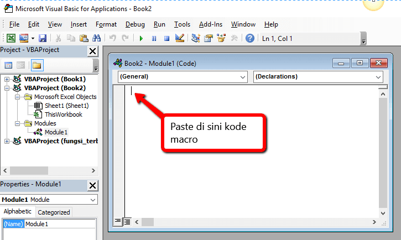Click the Toolbox wrench icon
The width and height of the screenshot is (401, 240).
click(234, 38)
